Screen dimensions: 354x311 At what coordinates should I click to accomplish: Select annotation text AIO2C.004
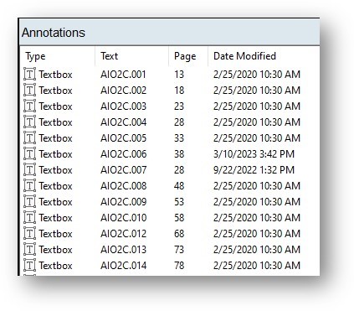[x=123, y=122]
